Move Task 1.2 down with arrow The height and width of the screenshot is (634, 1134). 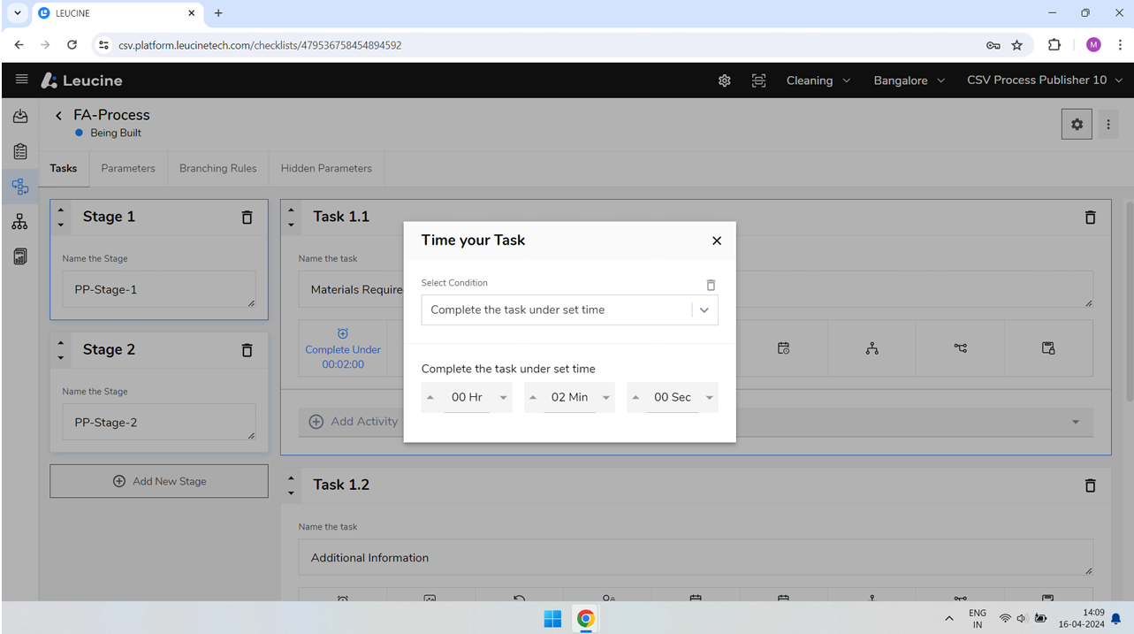(291, 493)
